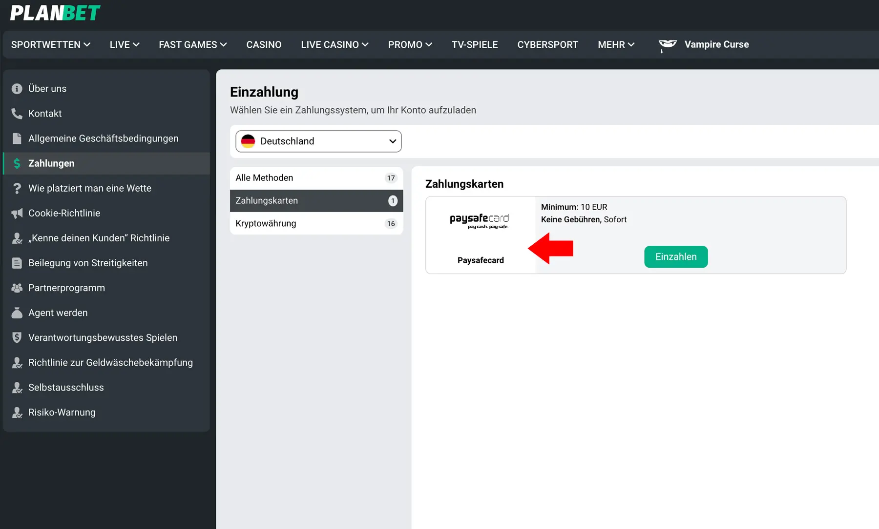The width and height of the screenshot is (879, 529).
Task: Click the Paysafecard logo image
Action: coord(480,220)
